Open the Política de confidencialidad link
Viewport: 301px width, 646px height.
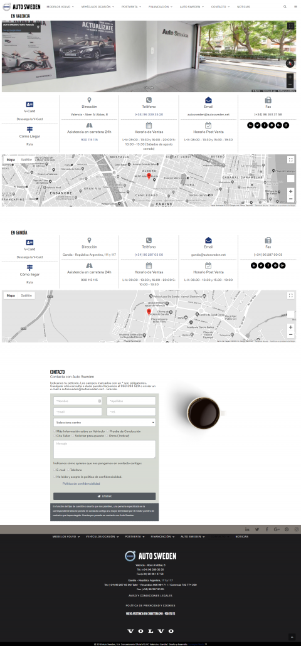point(81,484)
